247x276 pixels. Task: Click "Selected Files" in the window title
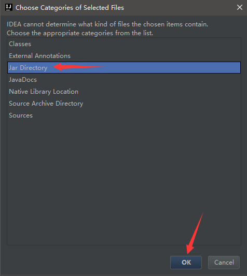[x=104, y=8]
